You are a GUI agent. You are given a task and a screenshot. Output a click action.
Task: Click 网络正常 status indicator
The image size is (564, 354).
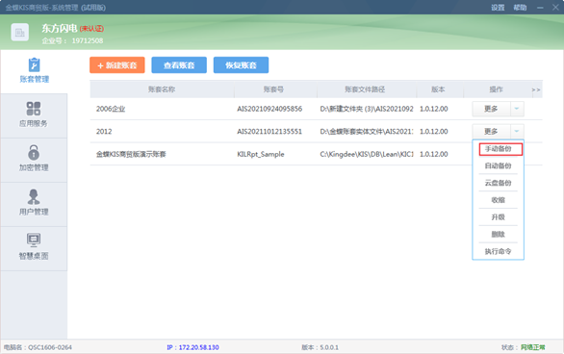[x=532, y=347]
